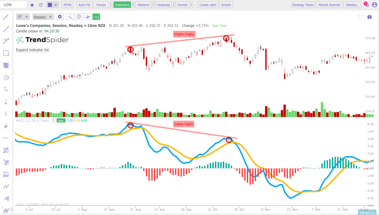Enter fullscreen chart mode

pyautogui.click(x=361, y=17)
